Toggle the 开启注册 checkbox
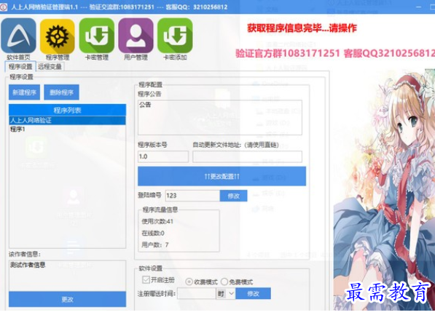The image size is (435, 315). click(x=146, y=279)
